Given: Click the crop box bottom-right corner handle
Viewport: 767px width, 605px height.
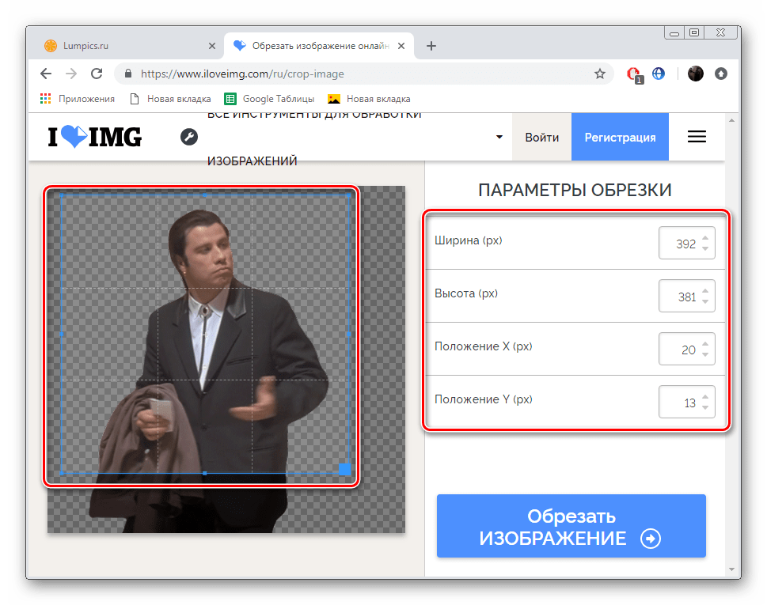Looking at the screenshot, I should pyautogui.click(x=345, y=469).
